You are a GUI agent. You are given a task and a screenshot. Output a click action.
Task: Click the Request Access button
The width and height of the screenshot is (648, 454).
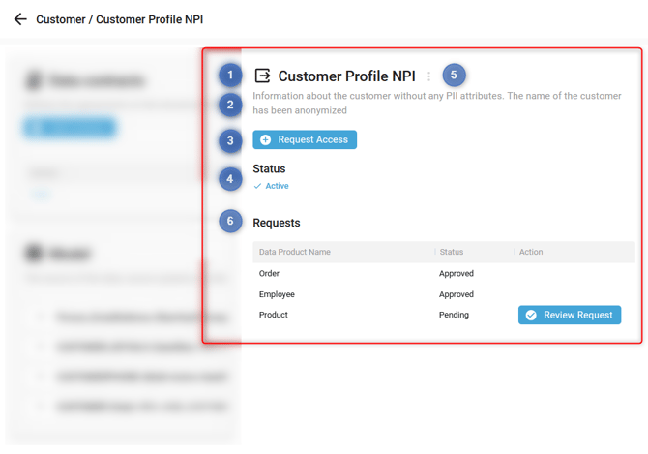305,139
